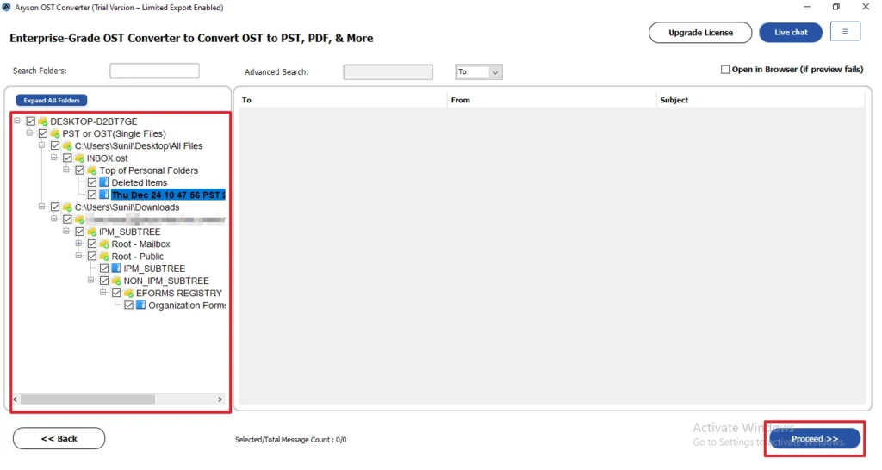Click the folder tree horizontal scrollbar thumb
The height and width of the screenshot is (470, 882).
click(x=88, y=399)
